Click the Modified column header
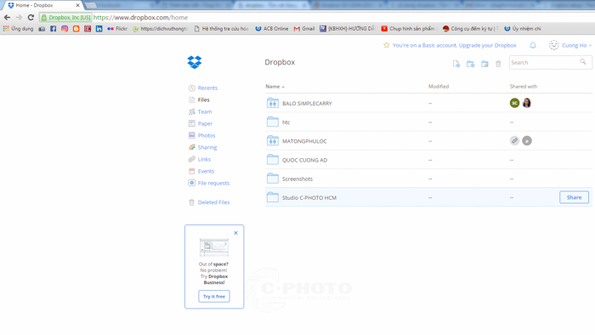 439,87
